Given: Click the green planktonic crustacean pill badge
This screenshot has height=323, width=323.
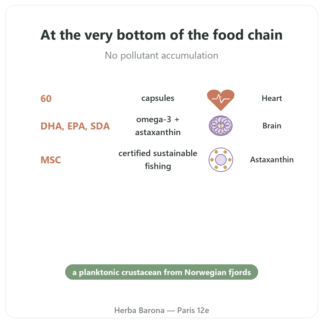Looking at the screenshot, I should pyautogui.click(x=161, y=272).
